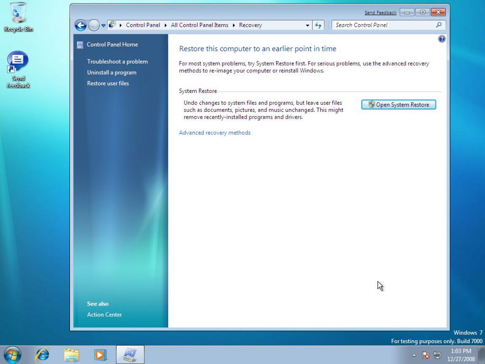The width and height of the screenshot is (485, 364).
Task: Open the address bar history dropdown
Action: [307, 25]
